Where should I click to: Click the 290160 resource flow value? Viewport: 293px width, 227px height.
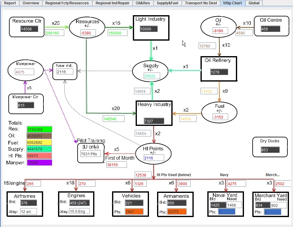[55, 33]
